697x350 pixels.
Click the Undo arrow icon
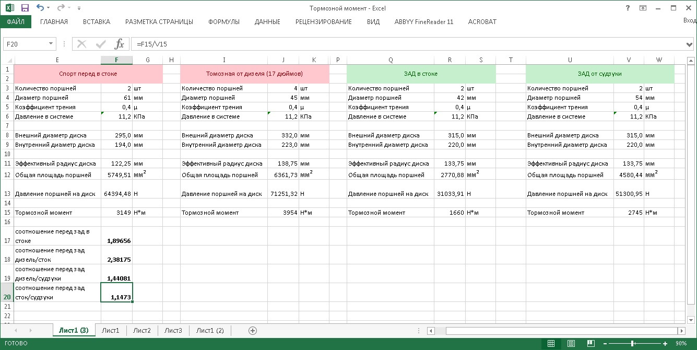point(40,8)
